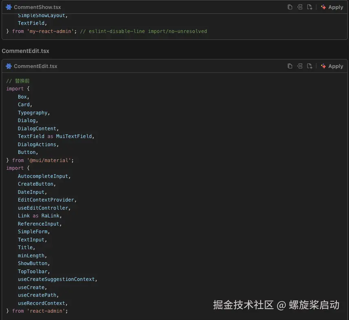Click the 'useRecordContext,' line

point(42,303)
